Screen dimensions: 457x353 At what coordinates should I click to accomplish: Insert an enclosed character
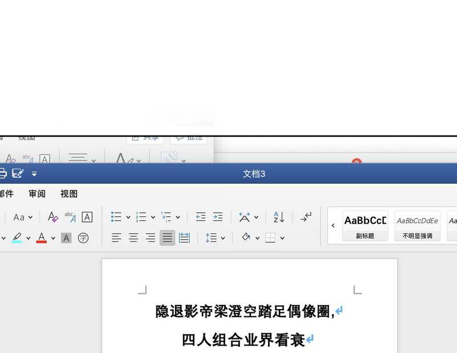click(x=83, y=237)
